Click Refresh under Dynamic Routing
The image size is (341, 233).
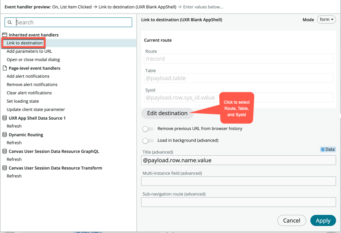coord(14,143)
